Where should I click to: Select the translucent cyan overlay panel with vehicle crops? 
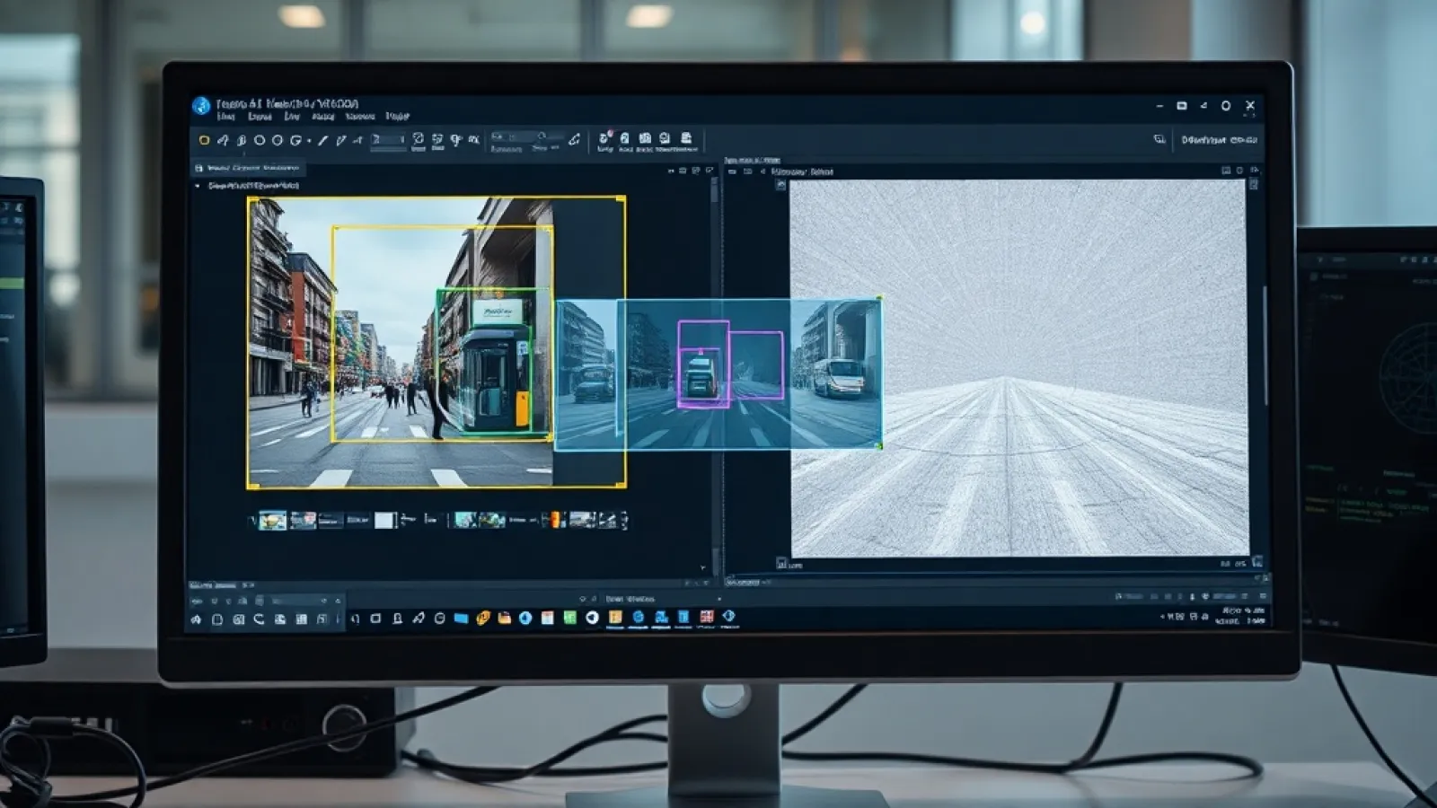[718, 374]
